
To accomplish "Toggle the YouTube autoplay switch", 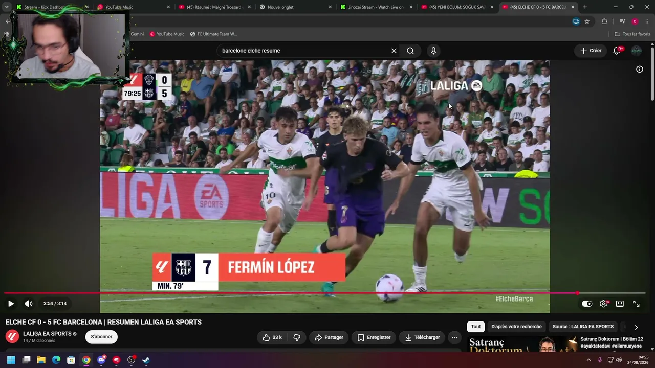I will click(x=587, y=304).
